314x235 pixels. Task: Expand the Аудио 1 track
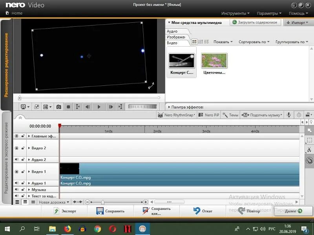[29, 183]
